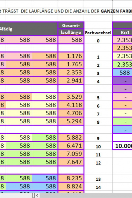
Task: Click the horizontal scrollbar track
Action: click(86, 195)
